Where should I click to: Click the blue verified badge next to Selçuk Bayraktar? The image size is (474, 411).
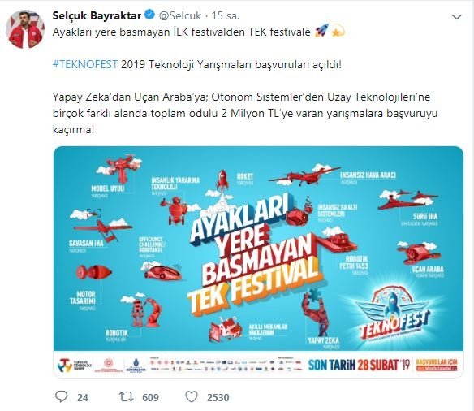coord(149,15)
